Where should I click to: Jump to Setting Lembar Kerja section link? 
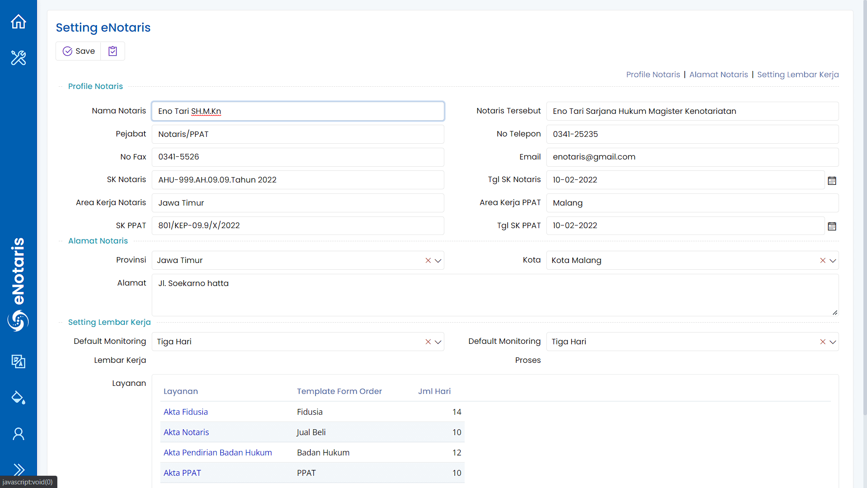tap(798, 75)
